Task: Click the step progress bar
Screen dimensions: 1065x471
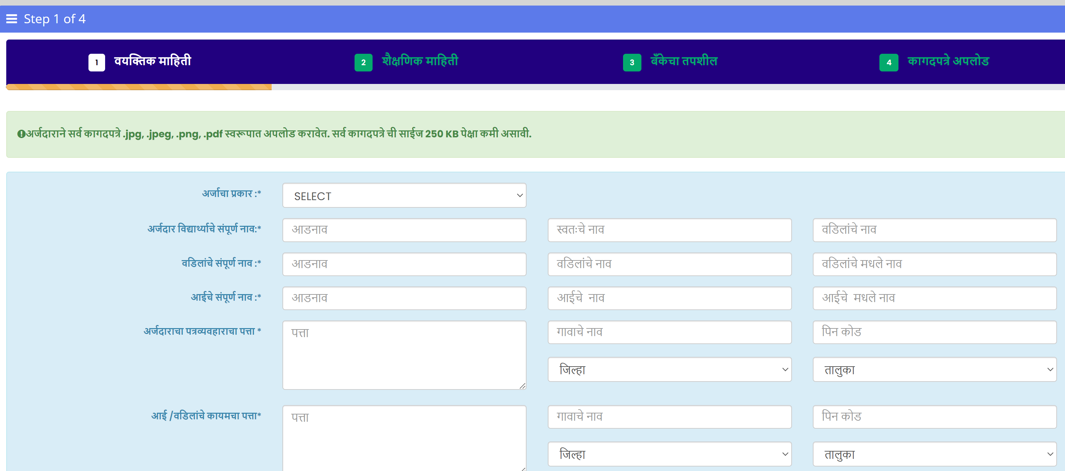Action: pyautogui.click(x=535, y=87)
